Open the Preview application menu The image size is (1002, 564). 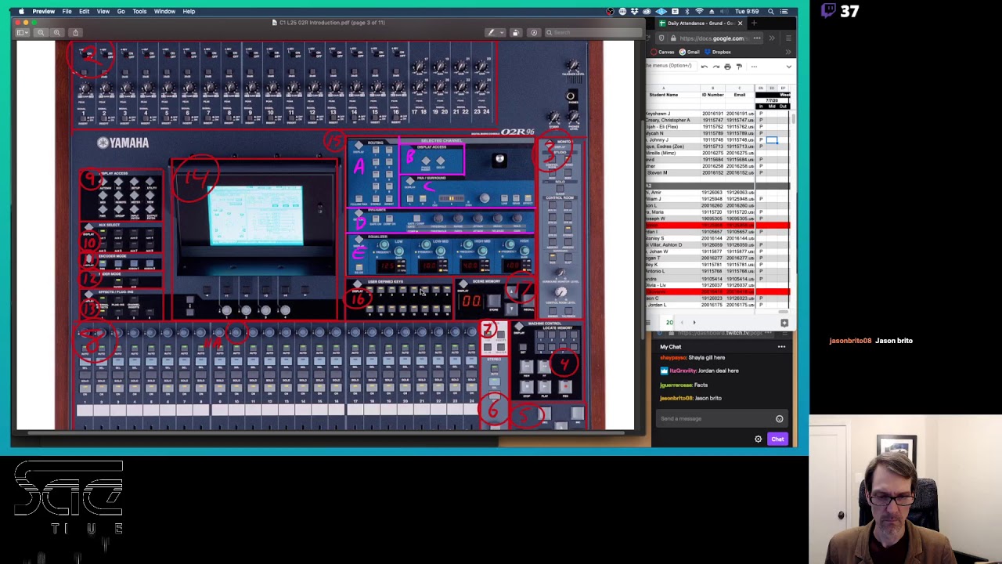click(x=44, y=12)
